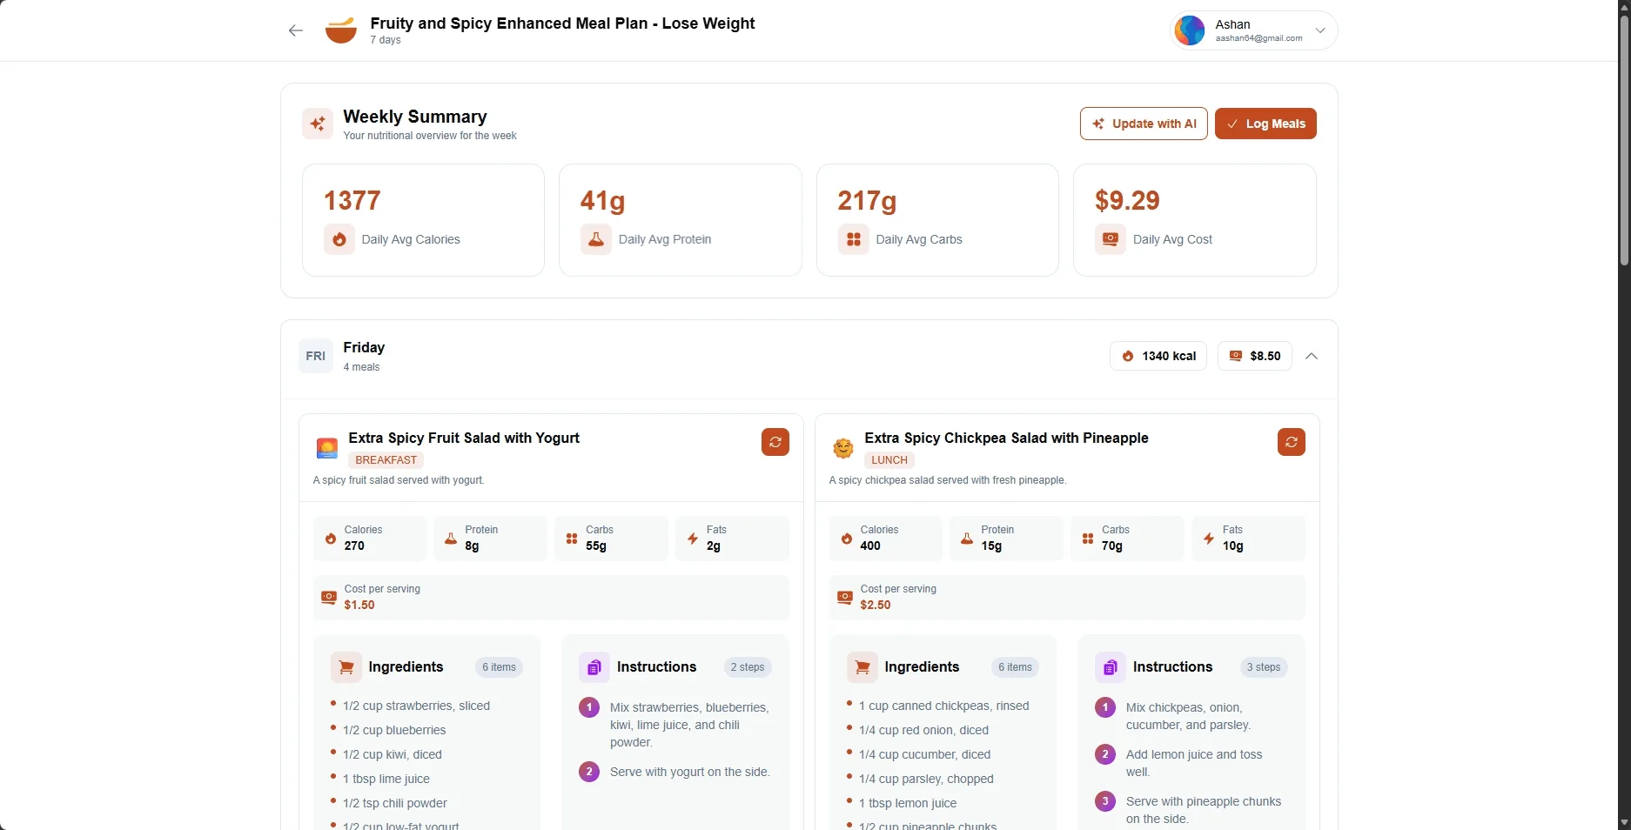1631x830 pixels.
Task: Regenerate the Extra Spicy Fruit Salad meal
Action: click(x=775, y=442)
